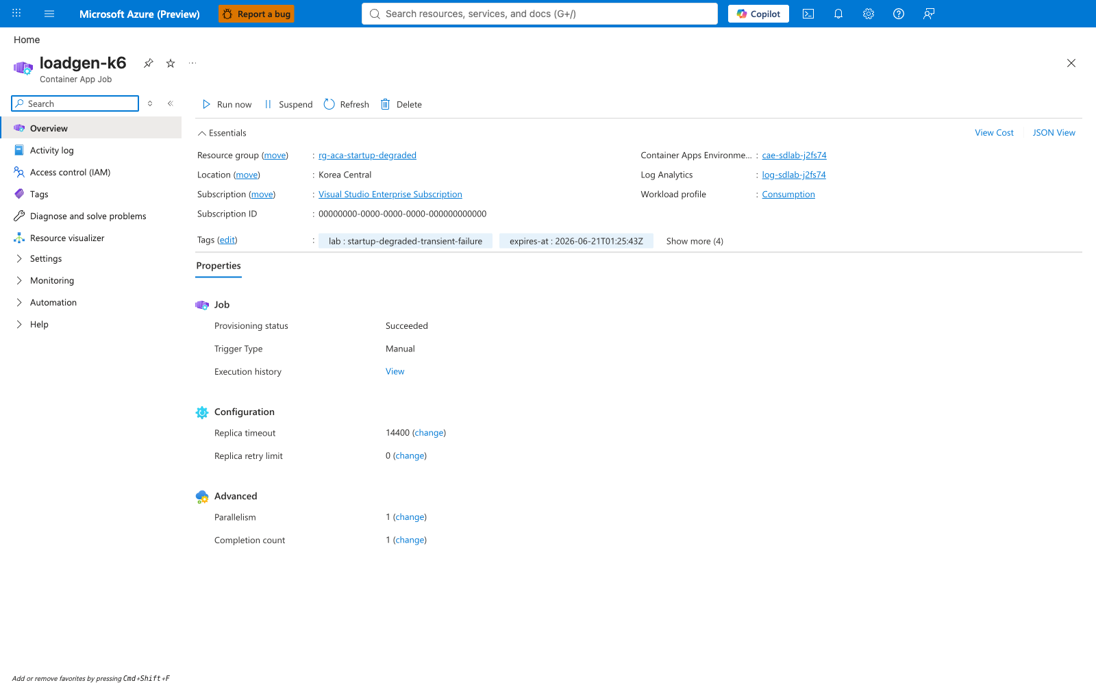The width and height of the screenshot is (1096, 685).
Task: Open the Azure apps grid launcher
Action: (x=16, y=14)
